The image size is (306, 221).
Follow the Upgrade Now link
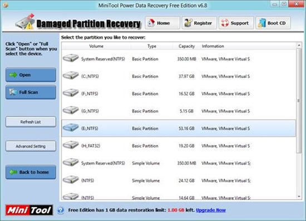point(211,210)
